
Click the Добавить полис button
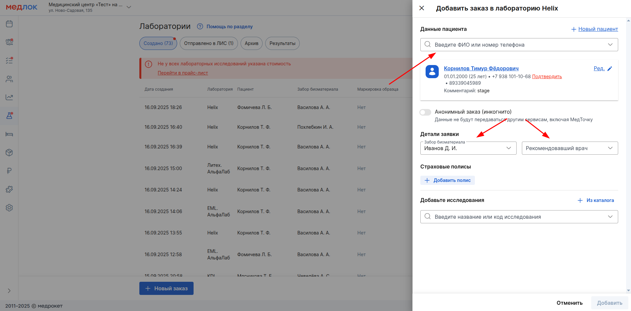coord(448,180)
